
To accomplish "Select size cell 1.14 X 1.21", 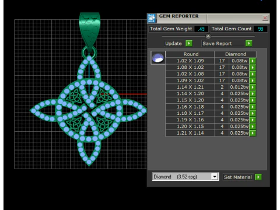I will [190, 87].
